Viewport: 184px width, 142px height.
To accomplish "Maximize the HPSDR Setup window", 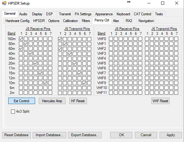I will coord(163,3).
